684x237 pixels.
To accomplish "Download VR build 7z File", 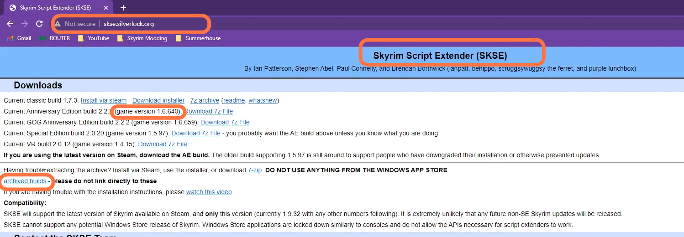I will pyautogui.click(x=163, y=144).
